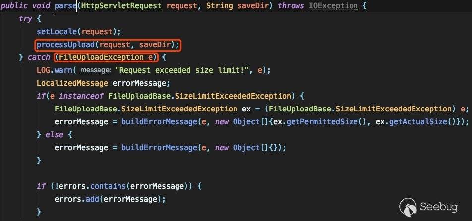Click the instanceof keyword
Image resolution: width=472 pixels, height=221 pixels.
click(x=81, y=96)
